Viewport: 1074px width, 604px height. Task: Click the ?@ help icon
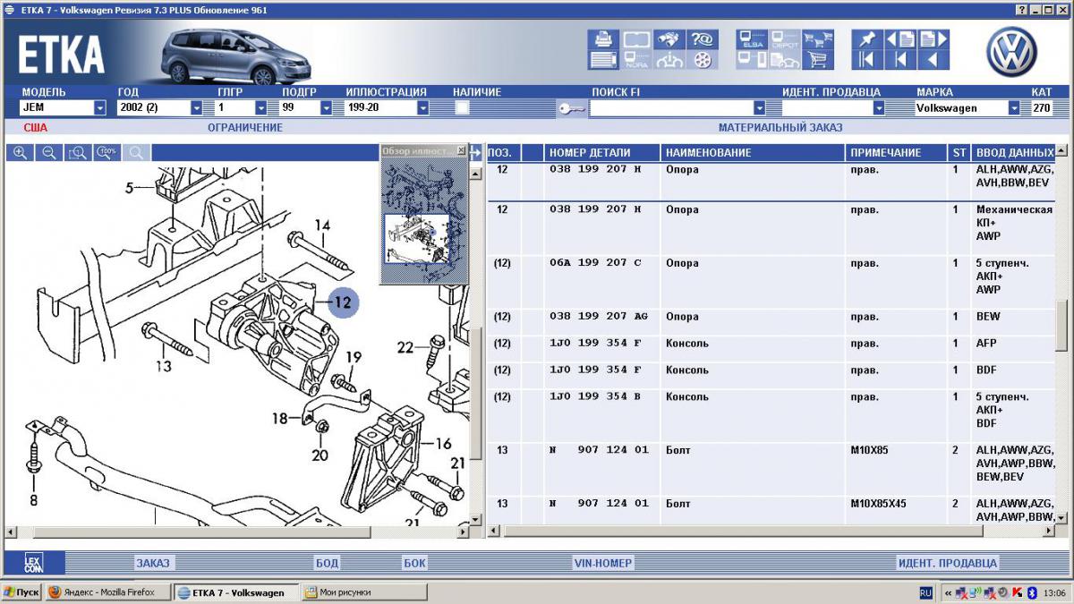click(x=703, y=39)
